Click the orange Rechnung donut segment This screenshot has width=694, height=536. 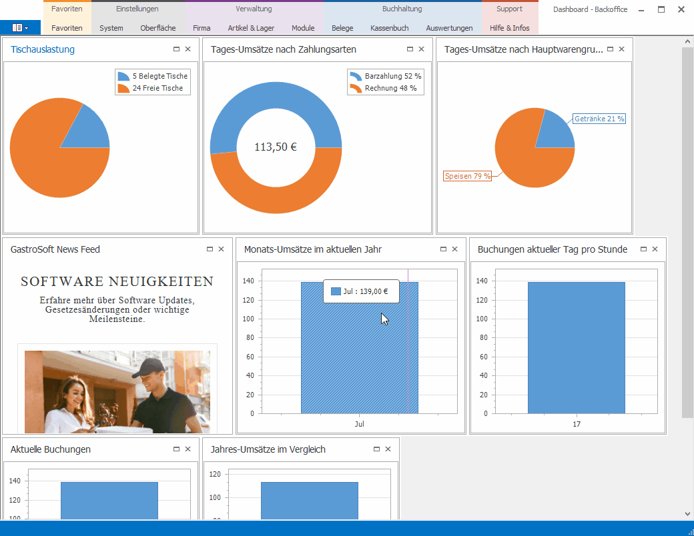point(276,200)
